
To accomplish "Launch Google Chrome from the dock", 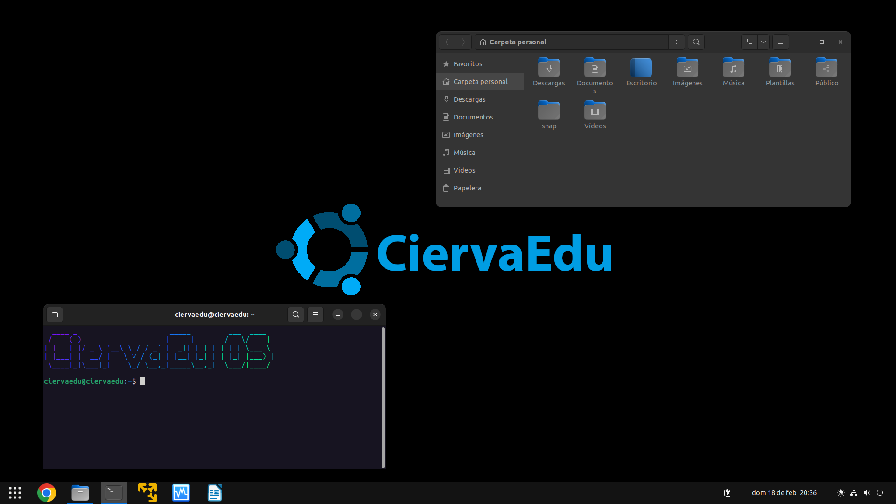I will point(47,493).
